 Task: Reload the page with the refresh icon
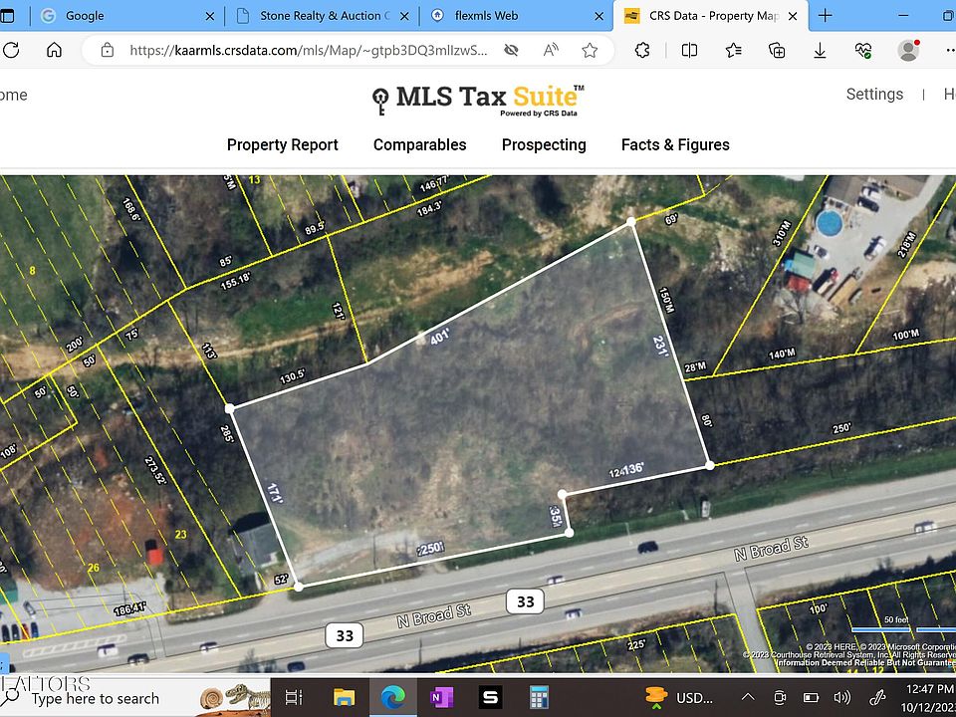coord(10,50)
